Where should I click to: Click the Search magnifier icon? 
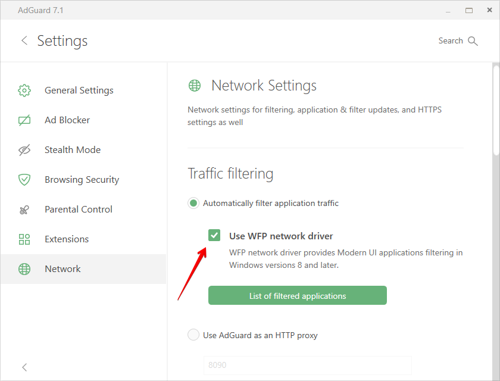473,41
